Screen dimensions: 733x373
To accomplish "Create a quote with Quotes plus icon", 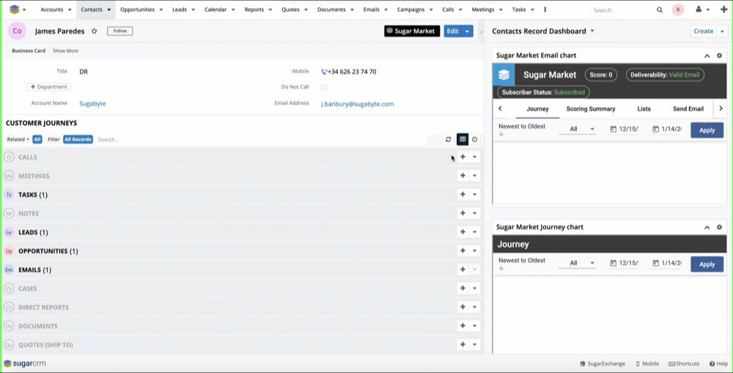I will [x=463, y=344].
